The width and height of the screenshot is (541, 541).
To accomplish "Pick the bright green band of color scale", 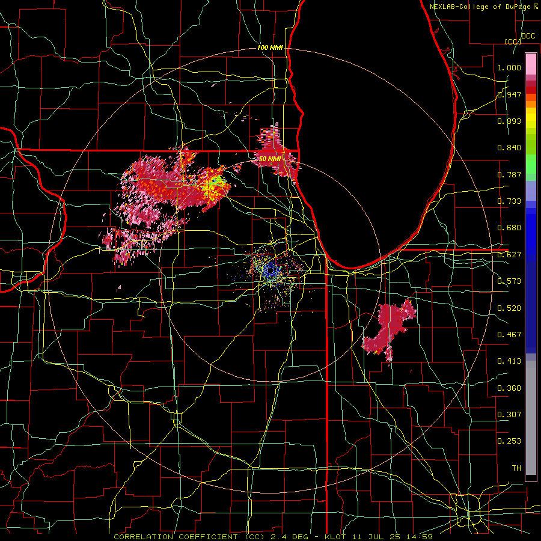I will tap(531, 164).
